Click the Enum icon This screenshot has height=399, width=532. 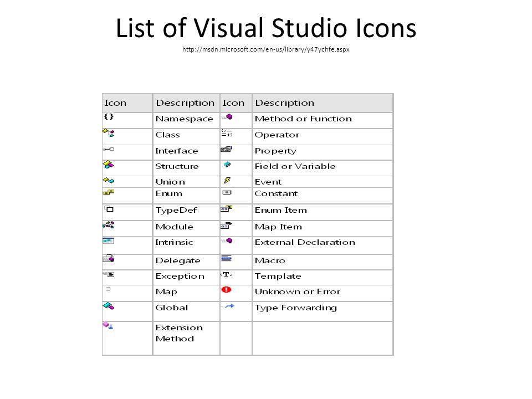(109, 192)
